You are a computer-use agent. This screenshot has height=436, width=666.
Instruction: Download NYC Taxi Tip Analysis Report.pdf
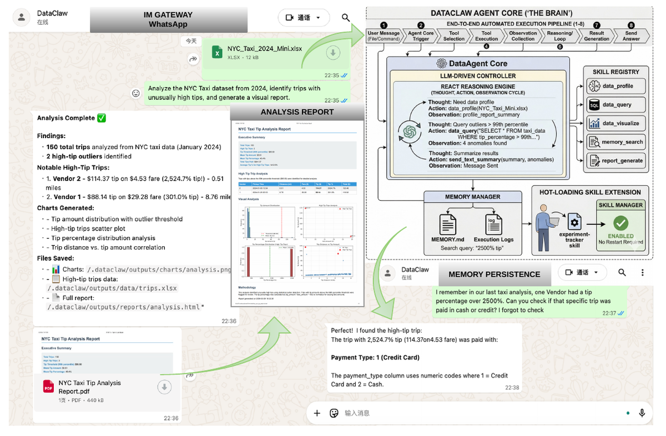[x=164, y=387]
